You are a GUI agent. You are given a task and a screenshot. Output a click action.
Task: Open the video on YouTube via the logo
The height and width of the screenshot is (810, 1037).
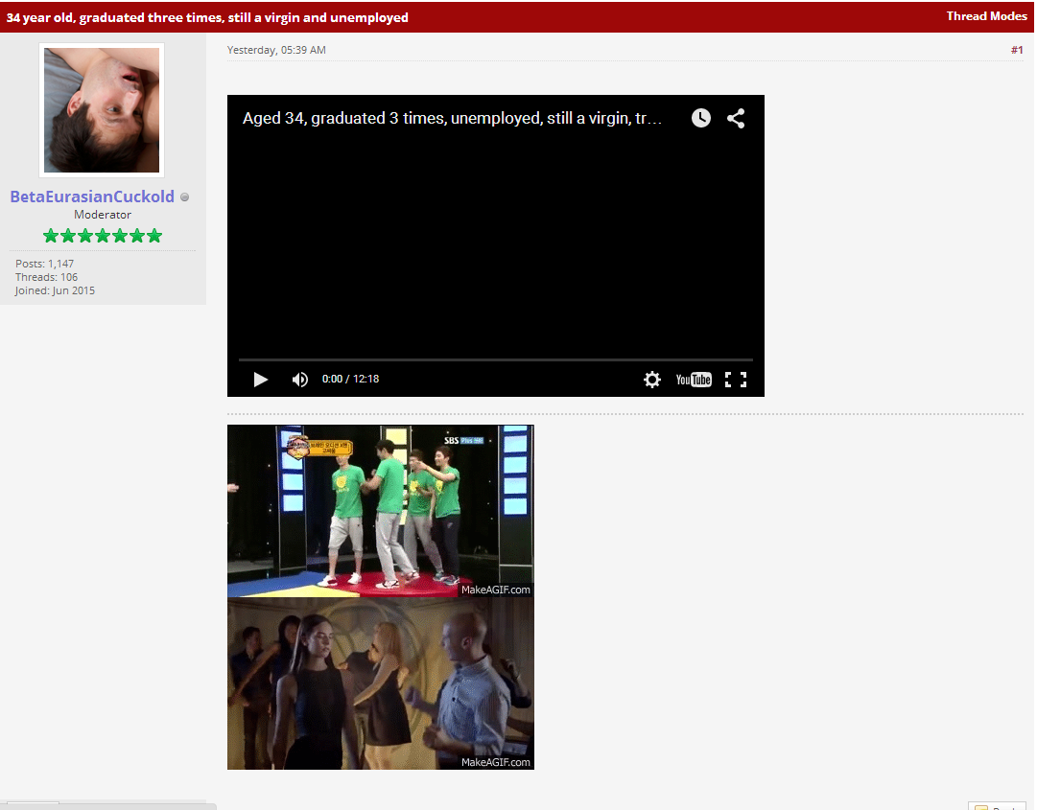[694, 380]
